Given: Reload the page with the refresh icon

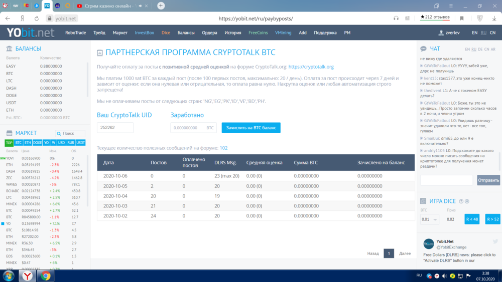Looking at the screenshot, I should 37,19.
